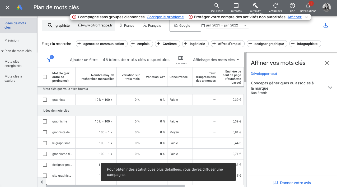337x187 pixels.
Task: Open the Notifications bell icon
Action: click(x=308, y=6)
